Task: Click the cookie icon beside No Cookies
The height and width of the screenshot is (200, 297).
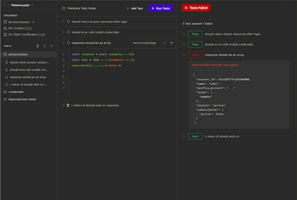Action: (x=5, y=28)
